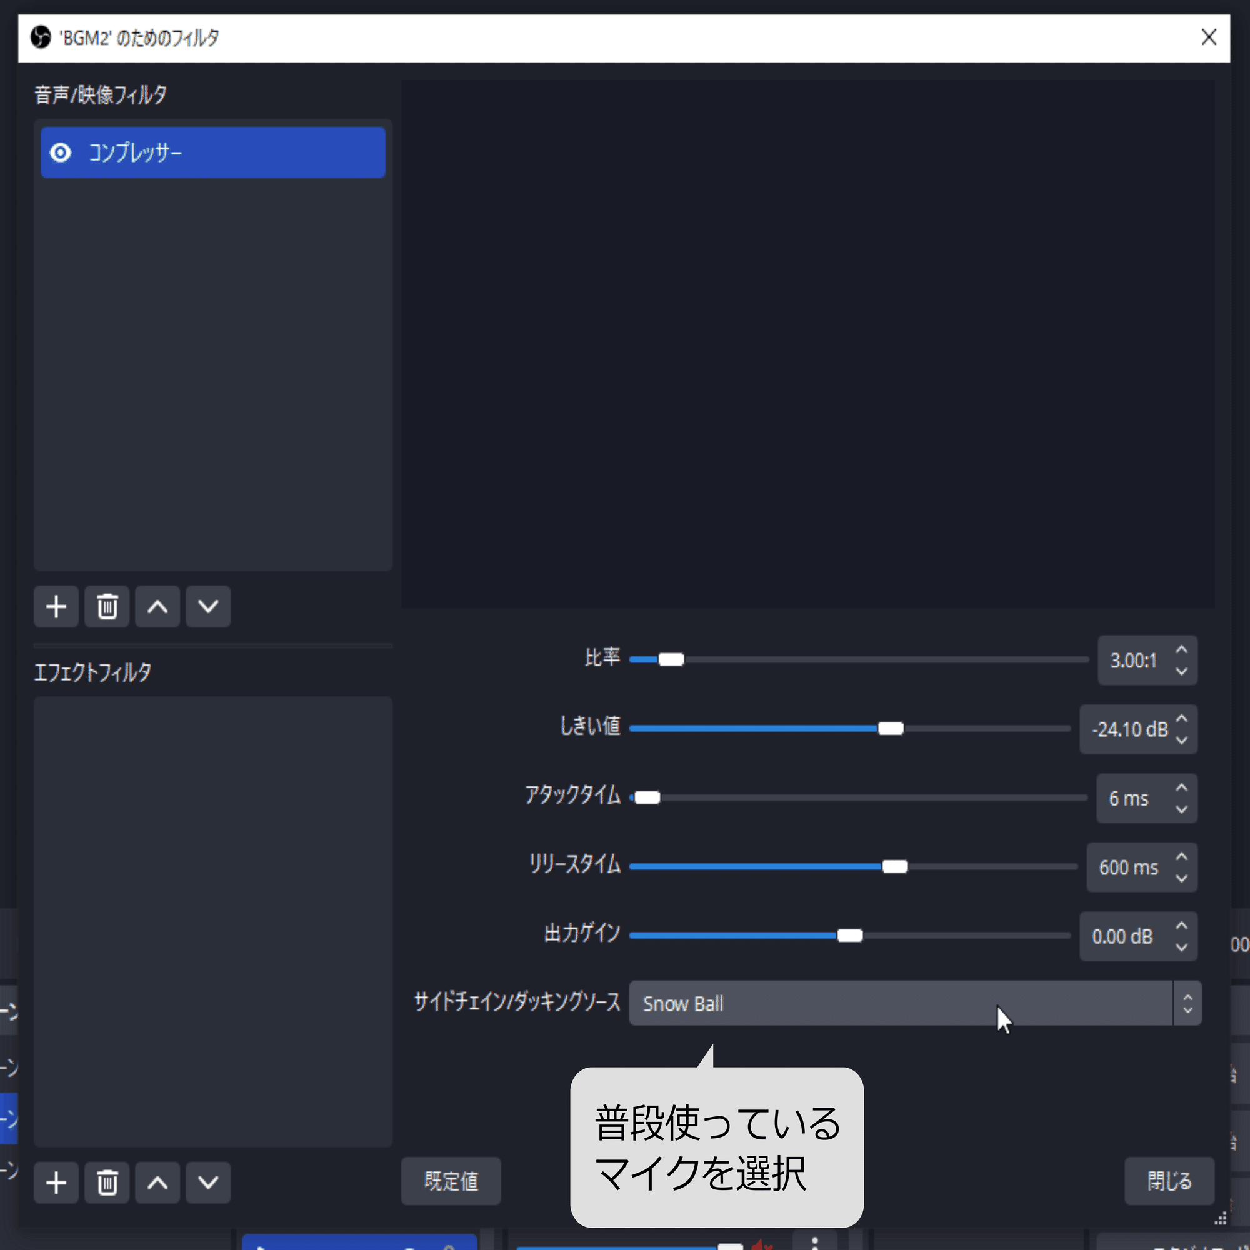The image size is (1250, 1250).
Task: Click the 既定値 button to reset defaults
Action: coord(451,1182)
